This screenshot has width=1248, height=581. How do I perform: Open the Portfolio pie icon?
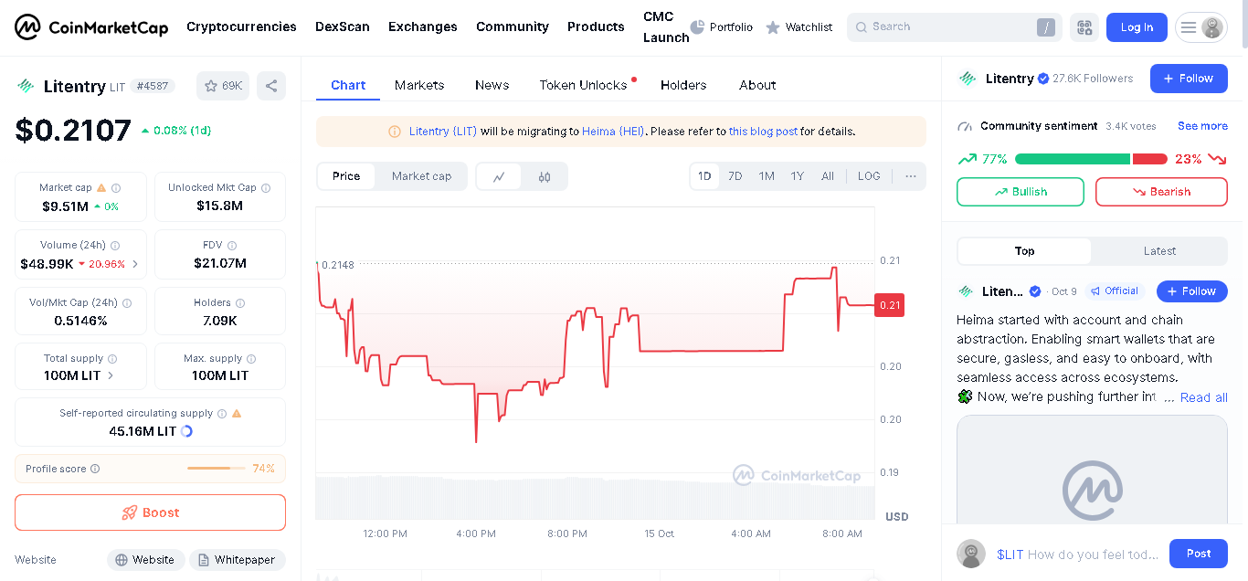click(x=697, y=27)
